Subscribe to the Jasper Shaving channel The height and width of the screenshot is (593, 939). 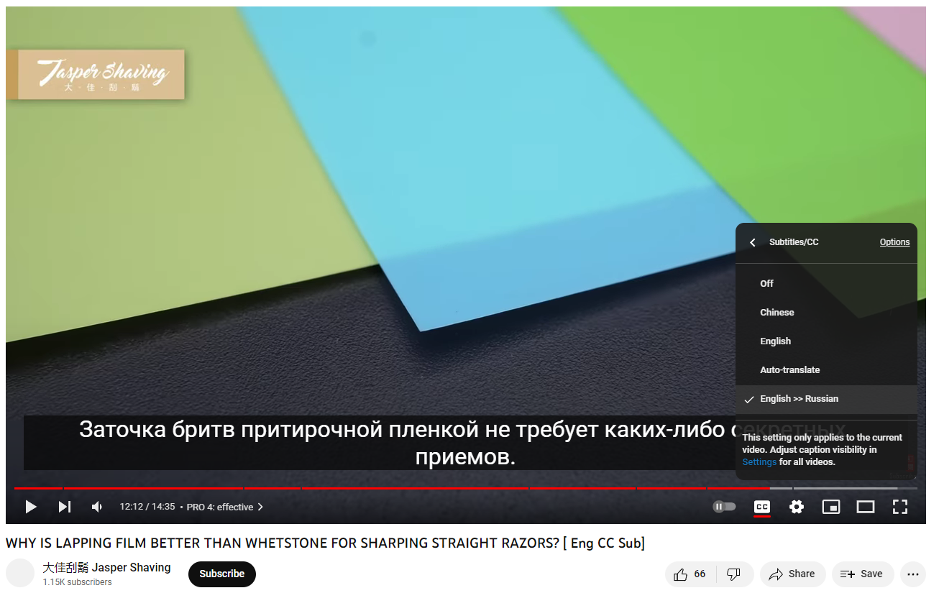[x=221, y=574]
